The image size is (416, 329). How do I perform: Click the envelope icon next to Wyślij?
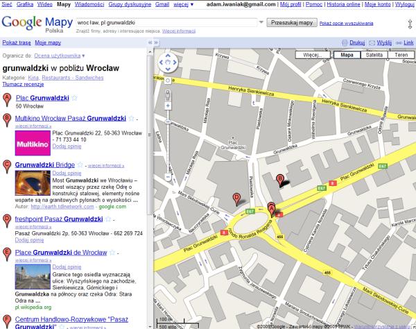(372, 43)
